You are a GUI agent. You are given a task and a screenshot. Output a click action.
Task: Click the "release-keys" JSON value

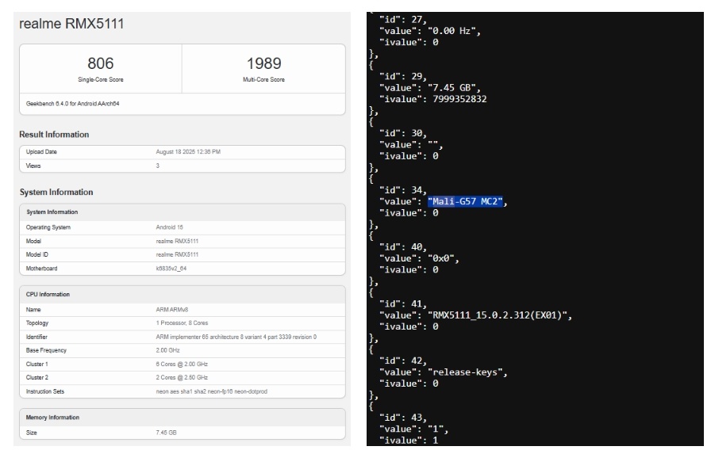[465, 372]
